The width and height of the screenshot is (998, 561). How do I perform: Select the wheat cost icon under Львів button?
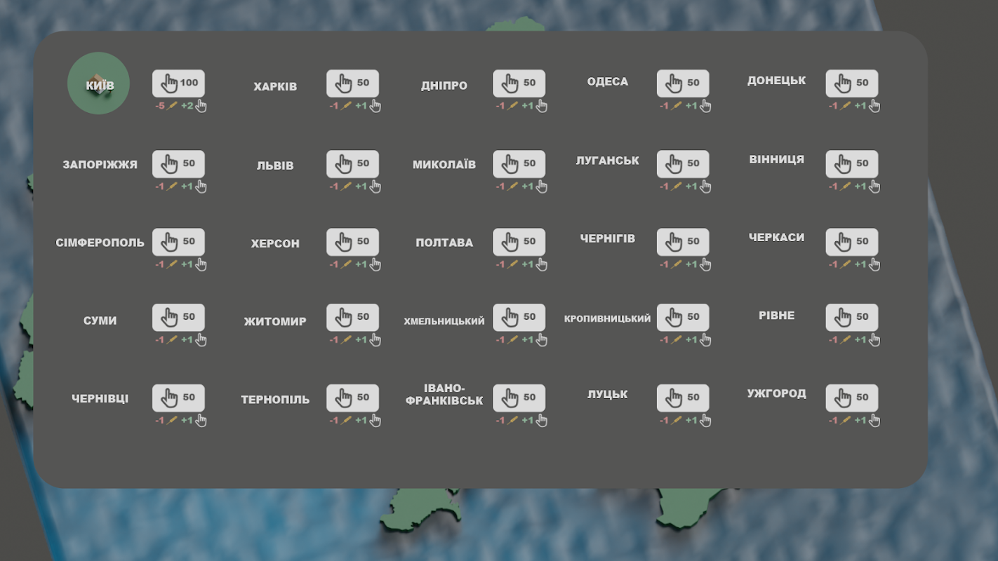[346, 187]
